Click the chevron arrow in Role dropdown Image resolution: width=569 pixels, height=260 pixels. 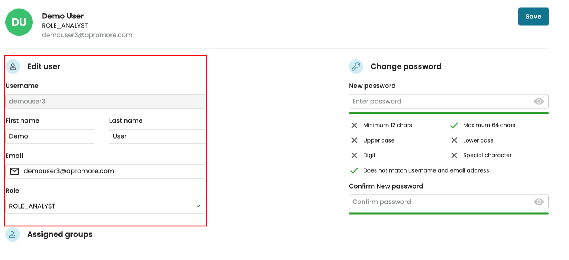coord(198,206)
